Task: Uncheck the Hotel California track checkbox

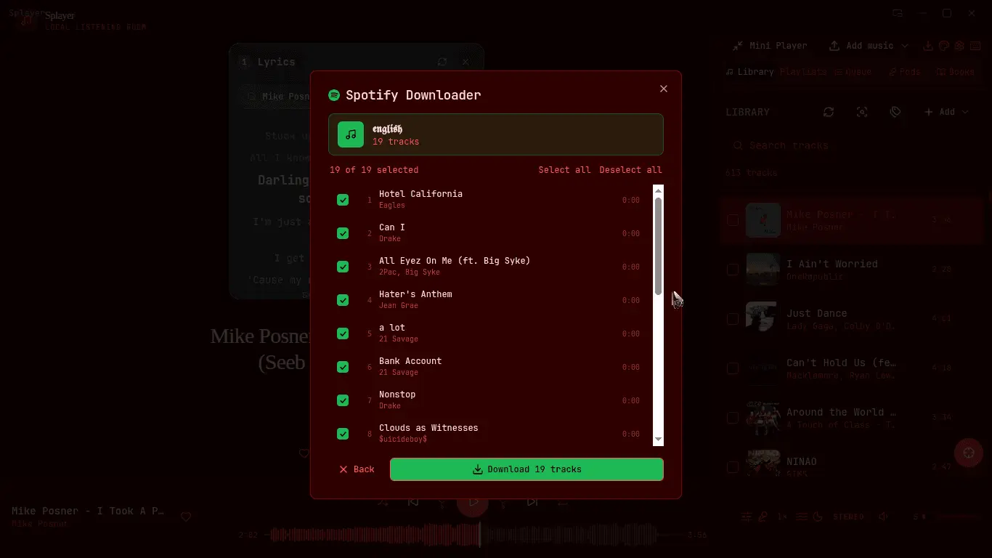Action: (343, 200)
